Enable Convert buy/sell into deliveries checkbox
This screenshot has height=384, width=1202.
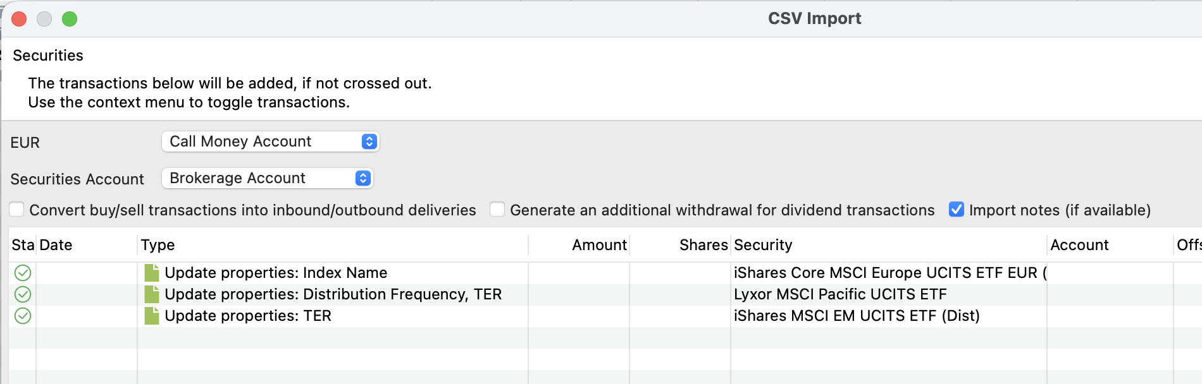coord(17,210)
